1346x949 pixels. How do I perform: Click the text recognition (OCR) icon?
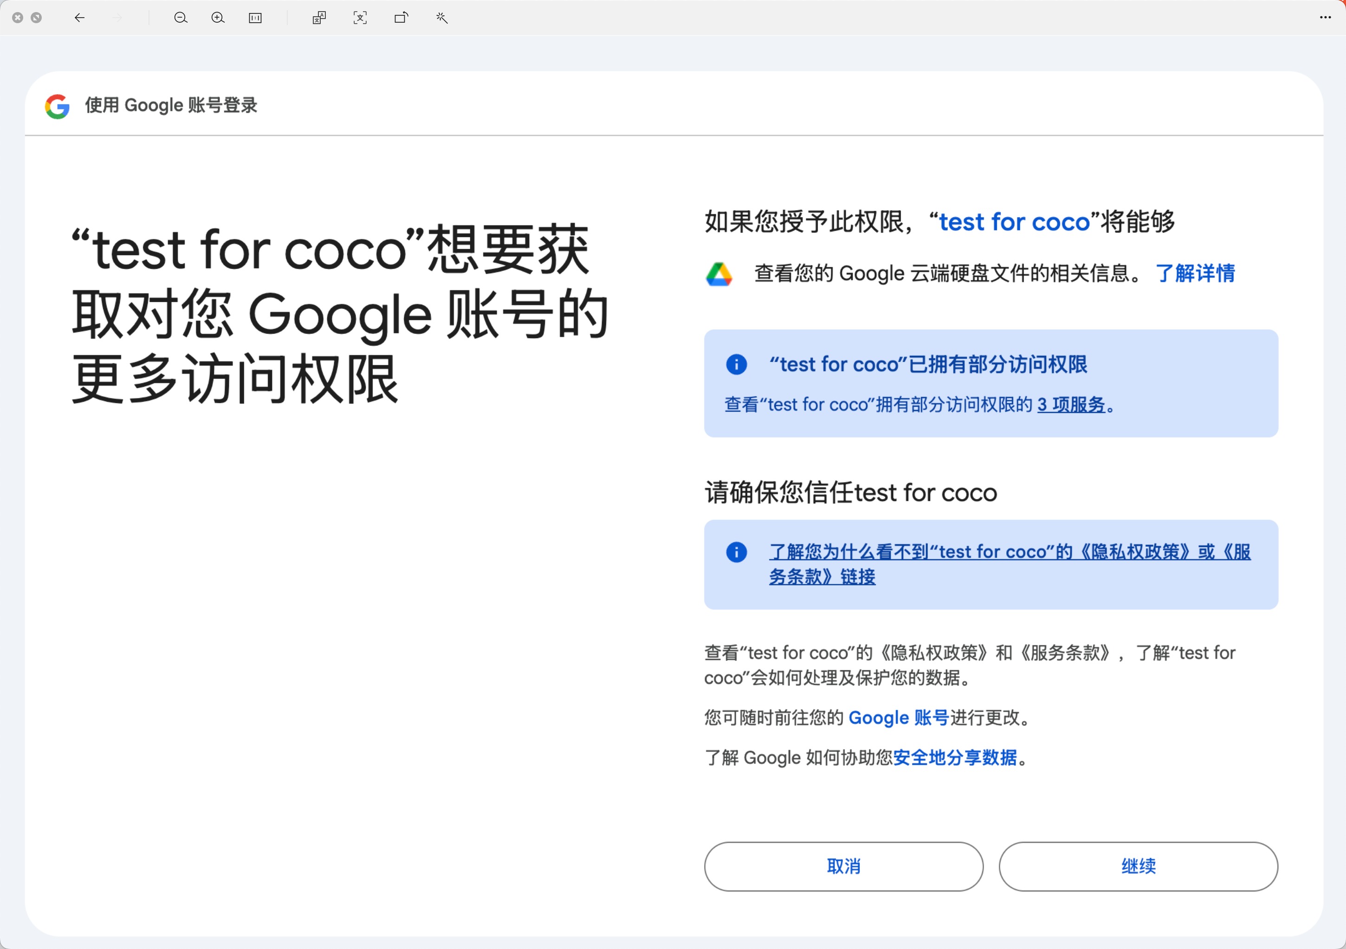[x=360, y=18]
